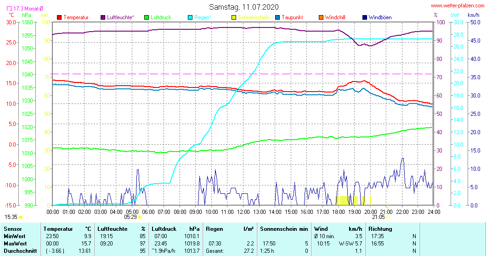Screen dimensions: 486x256
Task: Click the km/h axis unit above 50.0
Action: point(473,15)
